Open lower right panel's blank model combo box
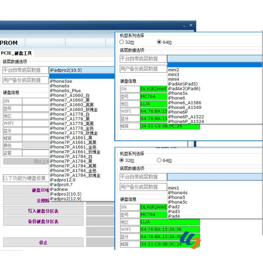This screenshot has width=263, height=263. 215,177
